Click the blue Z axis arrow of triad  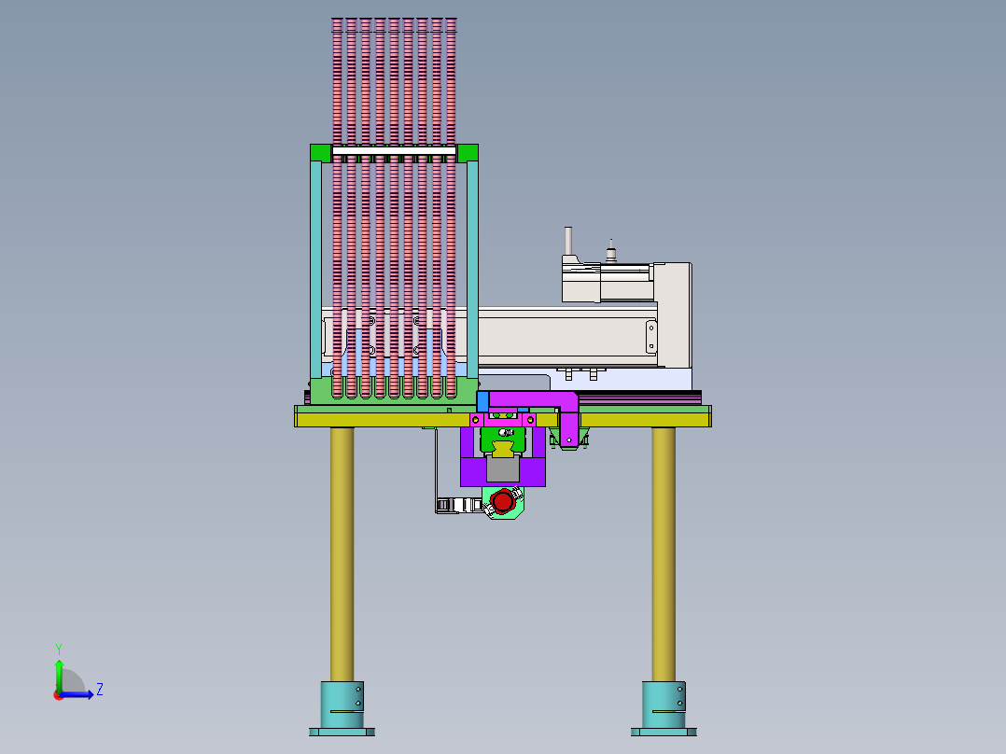77,694
